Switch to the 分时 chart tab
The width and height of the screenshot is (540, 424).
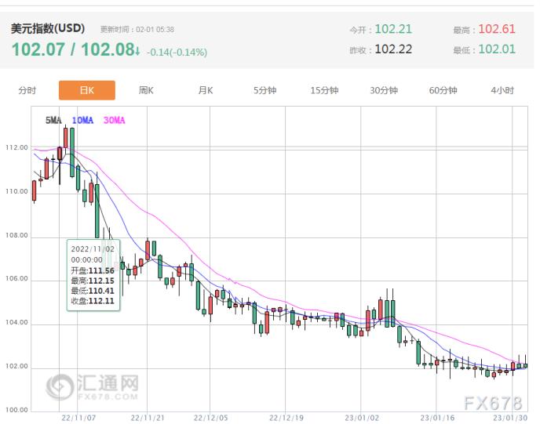pyautogui.click(x=27, y=90)
